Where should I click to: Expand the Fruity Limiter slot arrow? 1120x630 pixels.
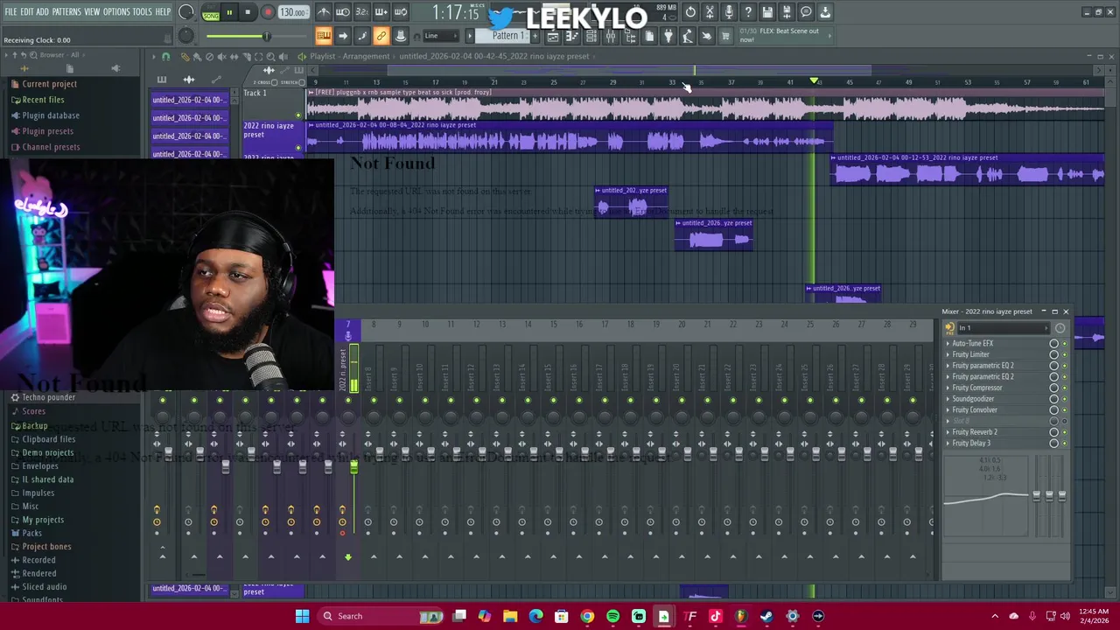tap(948, 354)
